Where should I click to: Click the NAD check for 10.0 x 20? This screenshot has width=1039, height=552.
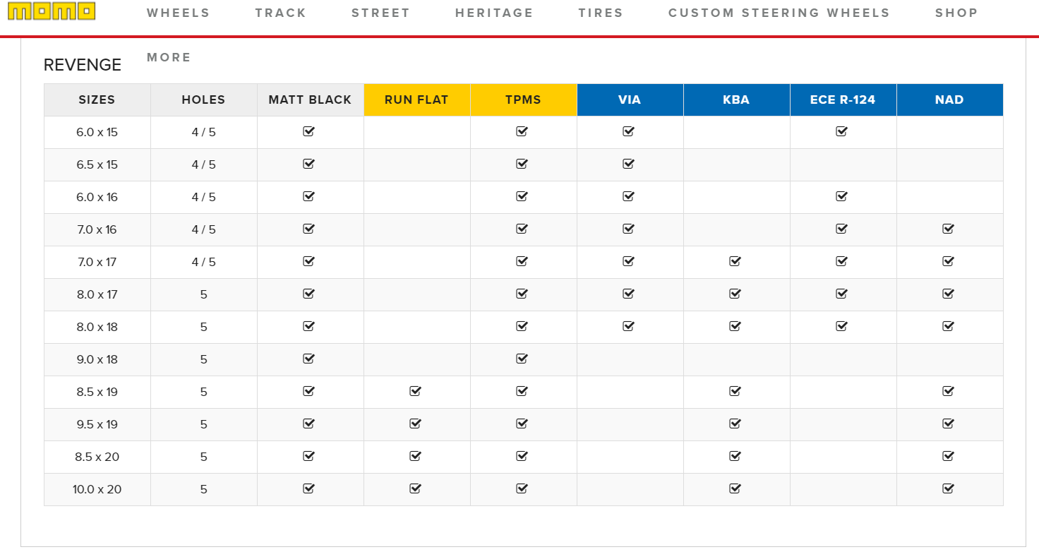pyautogui.click(x=948, y=488)
